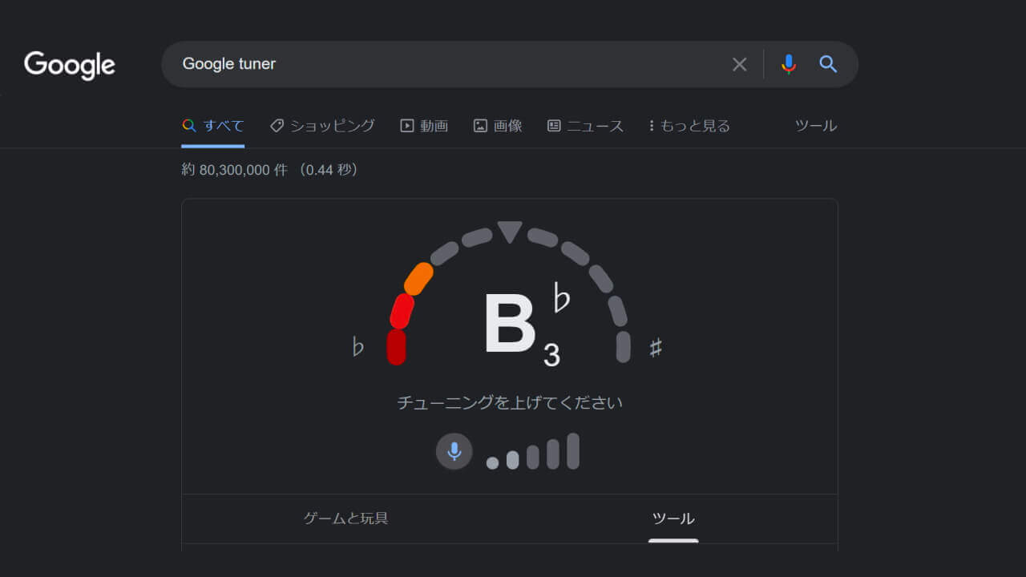This screenshot has height=577, width=1026.
Task: Select the flat symbol on the tuner dial
Action: [x=358, y=346]
